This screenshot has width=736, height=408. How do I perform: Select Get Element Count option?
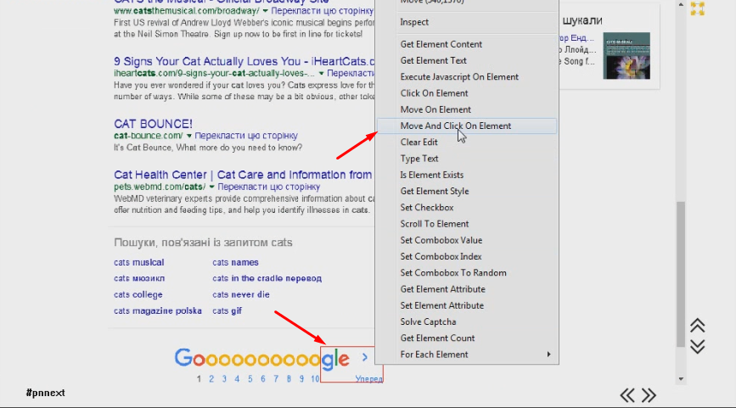(437, 338)
